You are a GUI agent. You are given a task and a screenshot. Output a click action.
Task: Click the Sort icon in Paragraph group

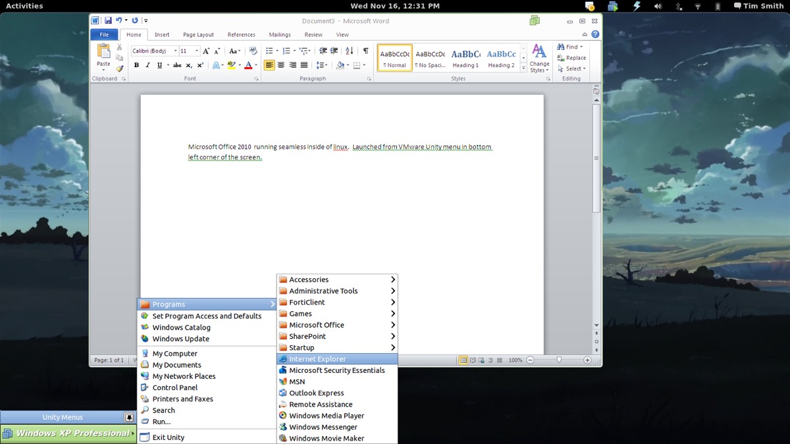point(349,51)
